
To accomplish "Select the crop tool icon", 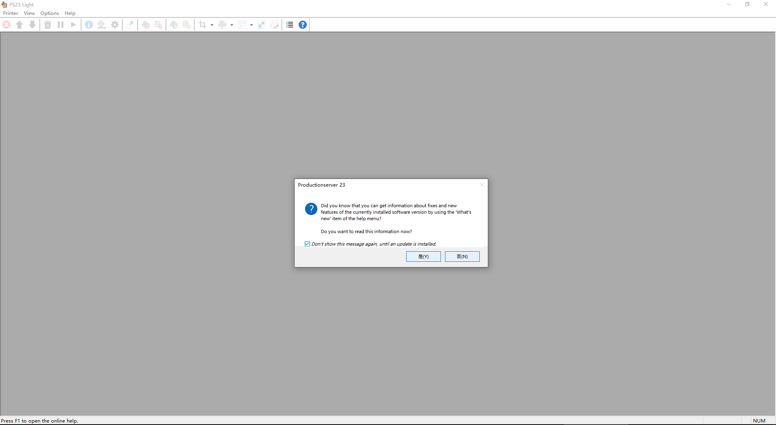I will tap(202, 25).
